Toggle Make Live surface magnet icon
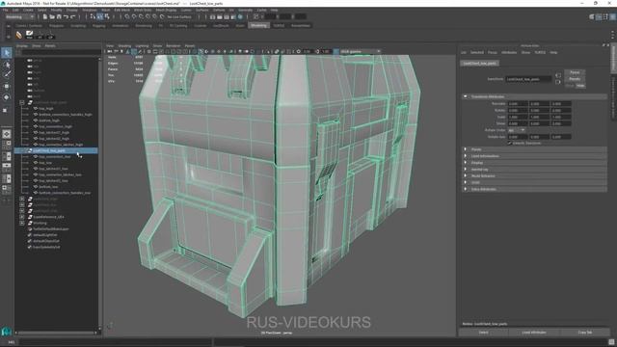The width and height of the screenshot is (617, 347). pos(162,17)
